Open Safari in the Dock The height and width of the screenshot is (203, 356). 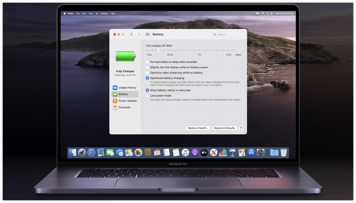[x=91, y=153]
